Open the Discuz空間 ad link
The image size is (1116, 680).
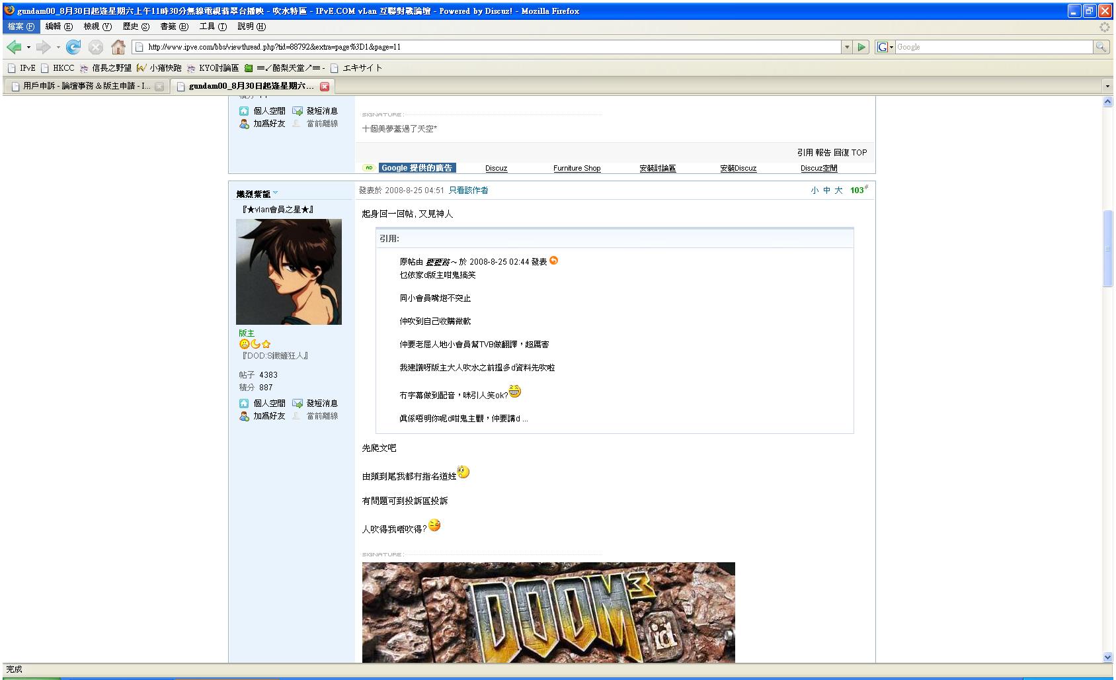(x=819, y=169)
